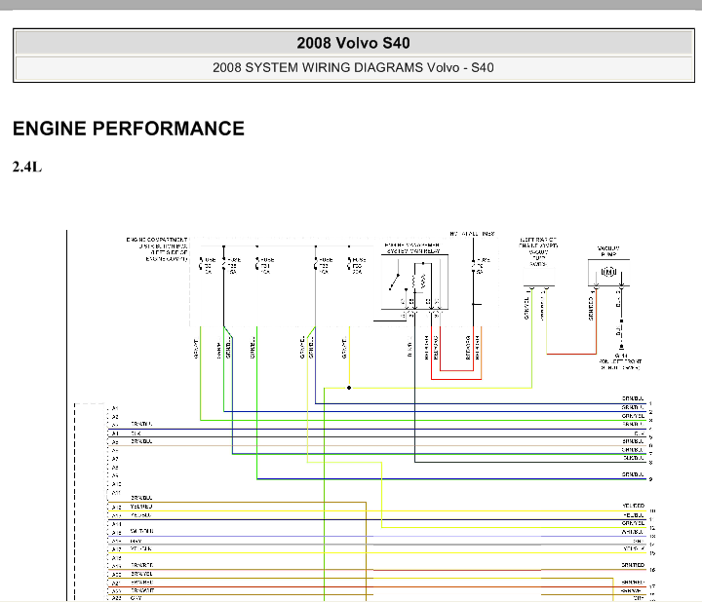
Task: Click pin label "A20" on the connector
Action: 116,575
